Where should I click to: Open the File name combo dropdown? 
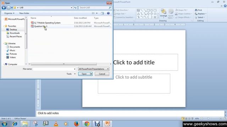pyautogui.click(x=75, y=69)
